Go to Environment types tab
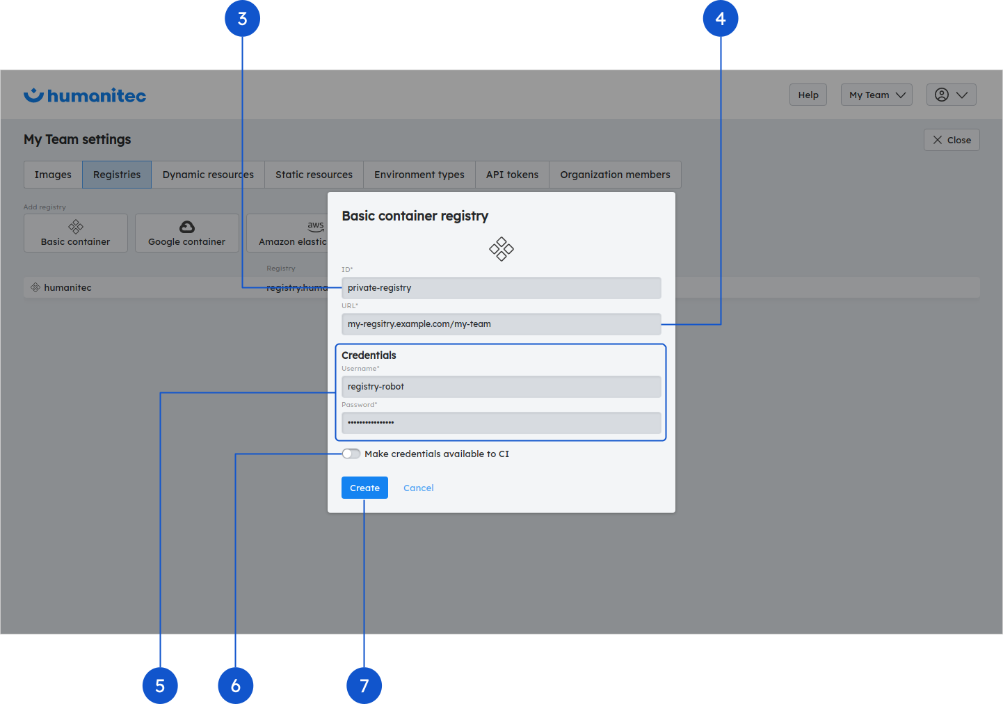 click(x=419, y=175)
